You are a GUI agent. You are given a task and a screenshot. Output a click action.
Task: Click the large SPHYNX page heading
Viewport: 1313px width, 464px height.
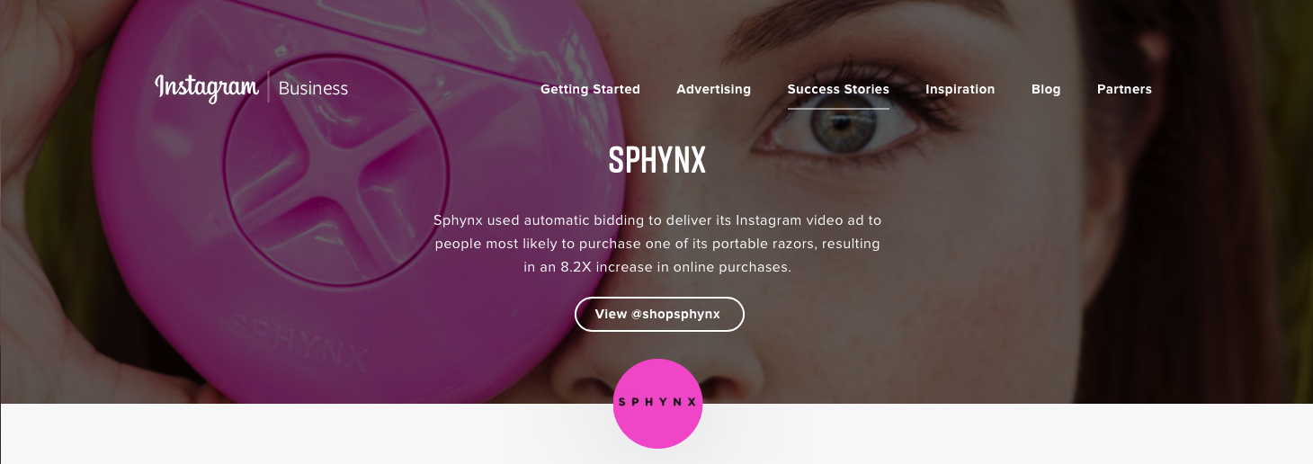(657, 160)
